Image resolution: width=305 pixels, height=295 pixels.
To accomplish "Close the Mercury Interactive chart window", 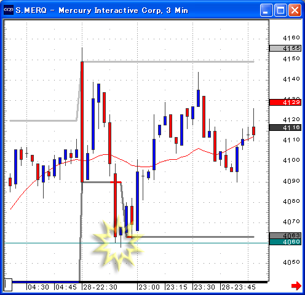I will pyautogui.click(x=295, y=10).
